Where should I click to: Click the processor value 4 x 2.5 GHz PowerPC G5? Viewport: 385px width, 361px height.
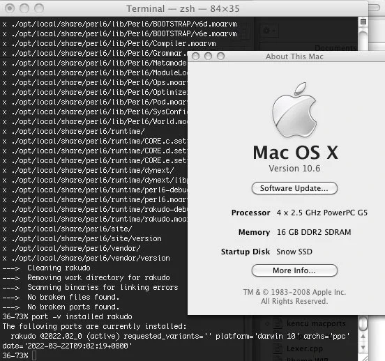322,213
